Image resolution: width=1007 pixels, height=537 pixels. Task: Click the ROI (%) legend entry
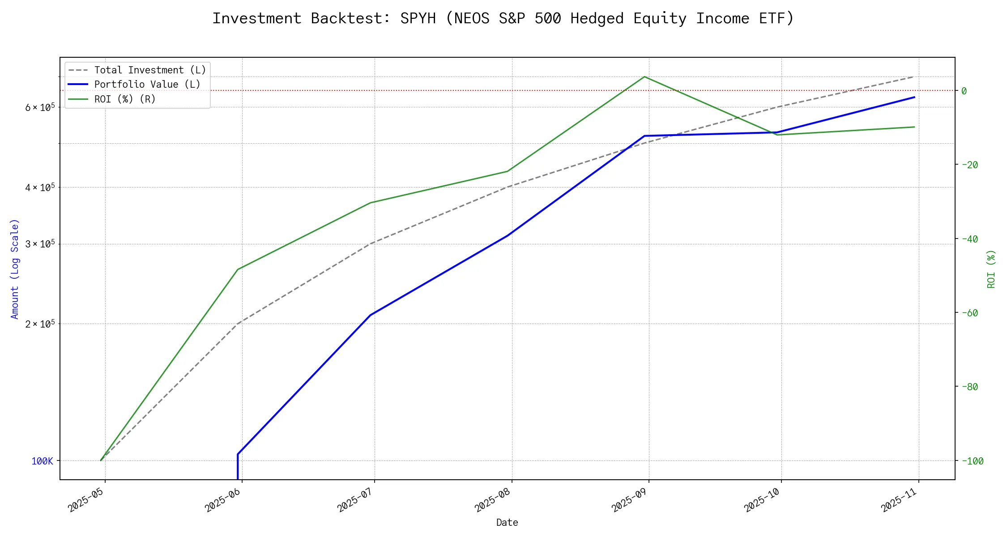point(125,99)
